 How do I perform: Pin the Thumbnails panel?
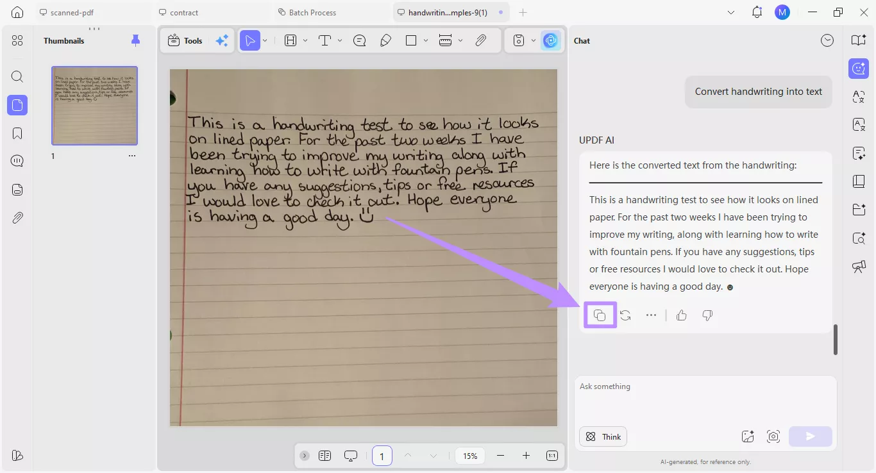pyautogui.click(x=135, y=40)
